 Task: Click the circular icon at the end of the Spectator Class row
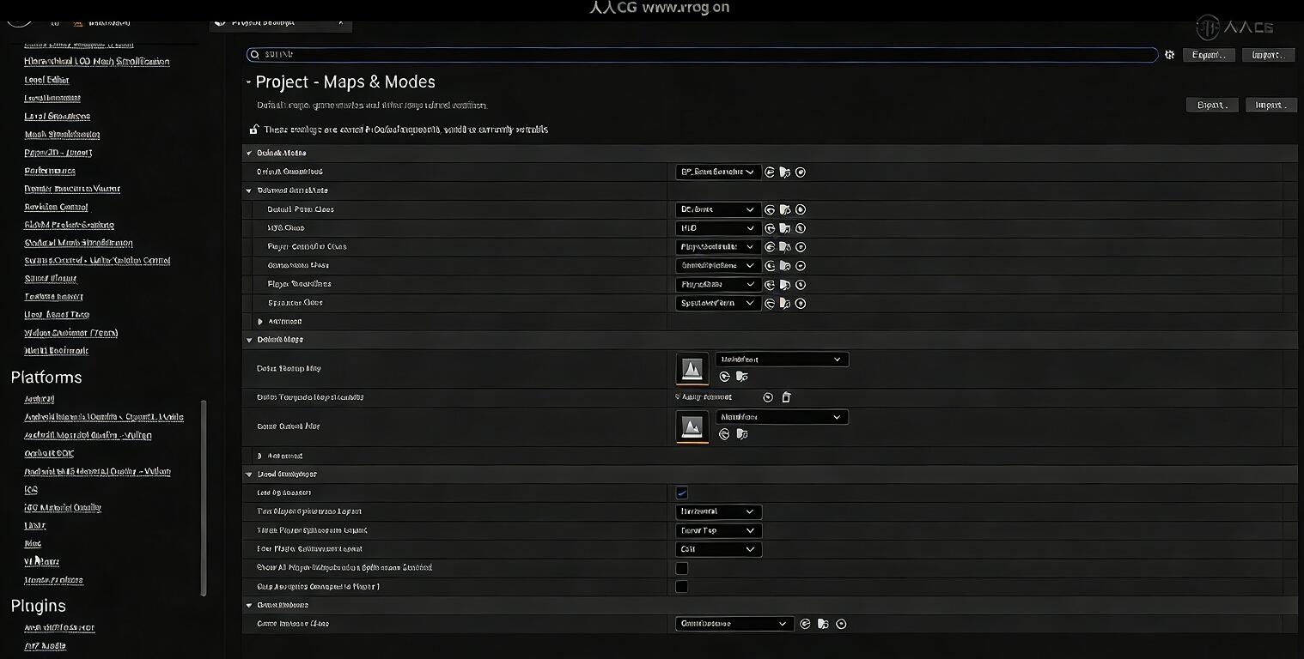pyautogui.click(x=801, y=303)
